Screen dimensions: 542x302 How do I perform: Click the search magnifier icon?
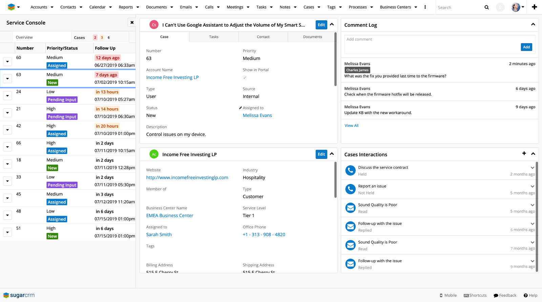(486, 7)
